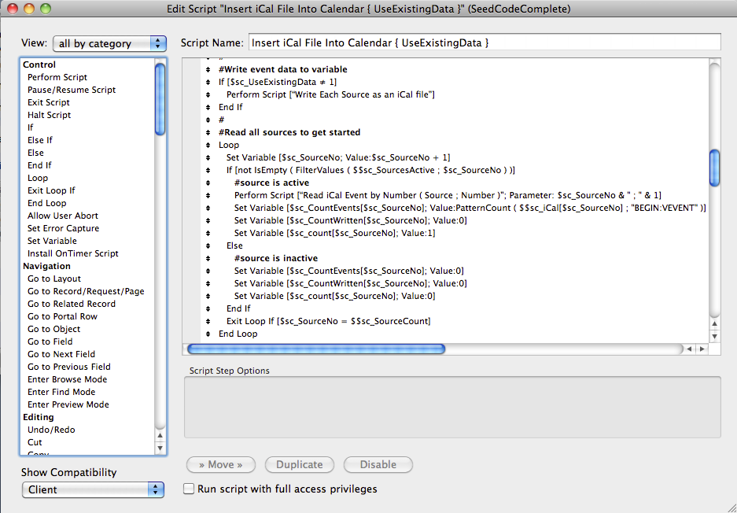Click script pane scroll-up arrow
The height and width of the screenshot is (513, 737).
pos(714,323)
